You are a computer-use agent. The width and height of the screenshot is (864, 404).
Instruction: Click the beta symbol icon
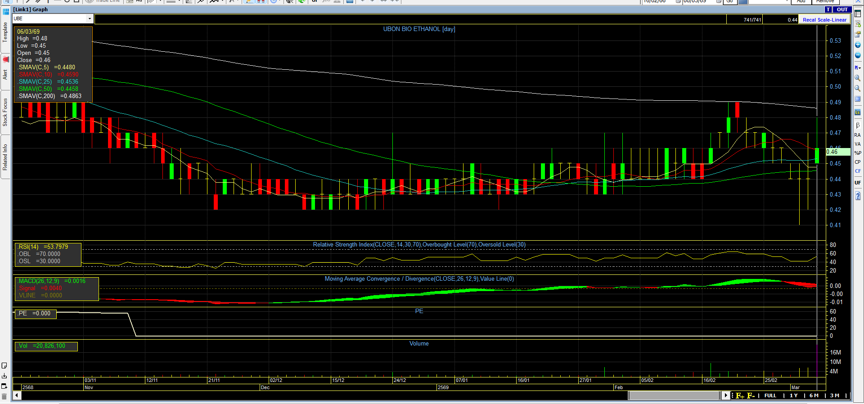click(x=858, y=125)
